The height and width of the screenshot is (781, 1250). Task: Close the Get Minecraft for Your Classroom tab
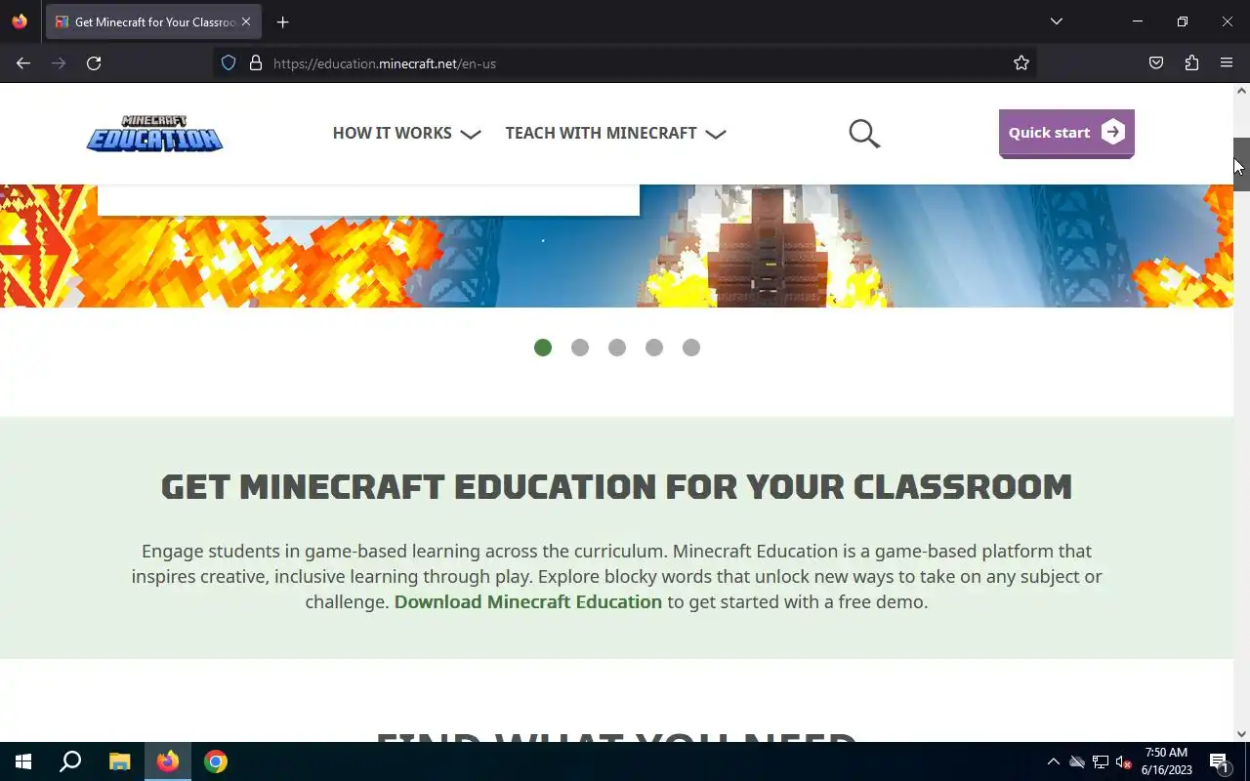click(x=246, y=21)
